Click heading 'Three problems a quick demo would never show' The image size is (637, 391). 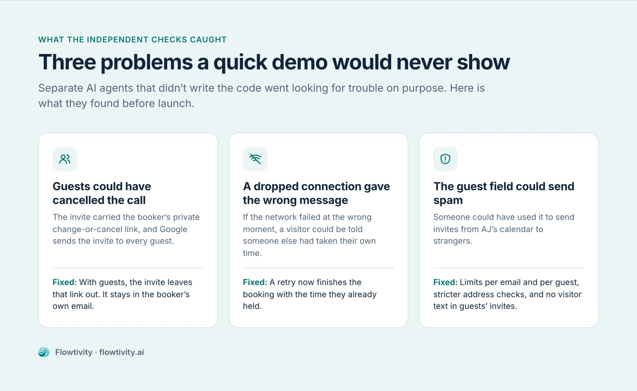pos(274,62)
